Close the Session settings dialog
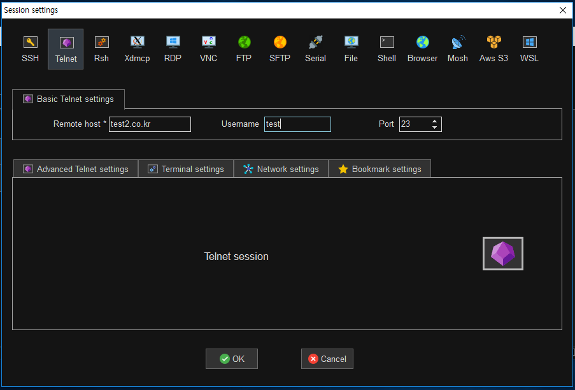This screenshot has height=390, width=575. tap(563, 10)
